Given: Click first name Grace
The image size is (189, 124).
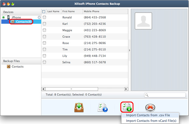Looking at the screenshot, I should pos(66,37).
